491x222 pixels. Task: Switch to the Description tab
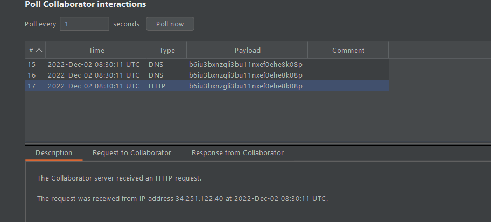click(x=54, y=152)
